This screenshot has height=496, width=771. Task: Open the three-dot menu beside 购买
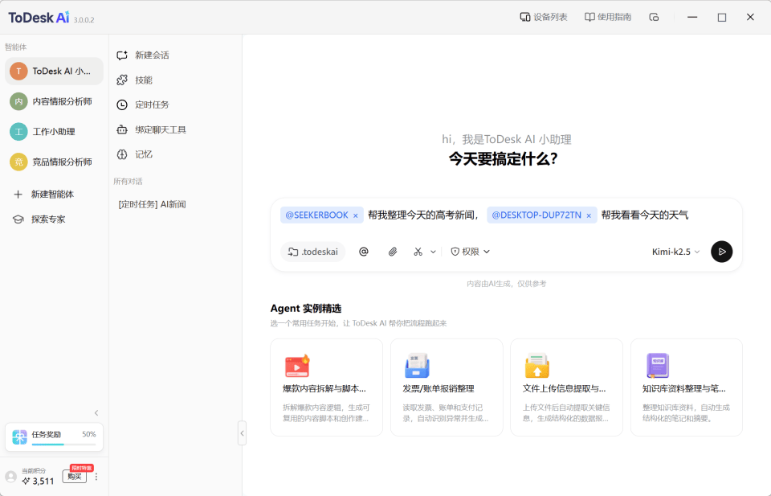coord(96,477)
